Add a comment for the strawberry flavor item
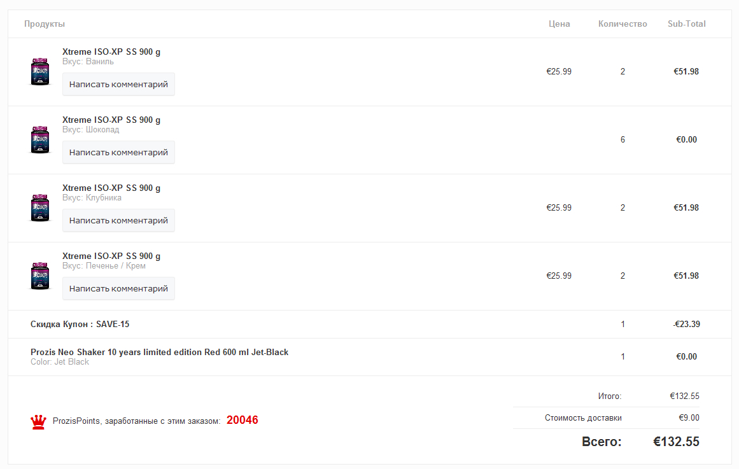 point(118,220)
